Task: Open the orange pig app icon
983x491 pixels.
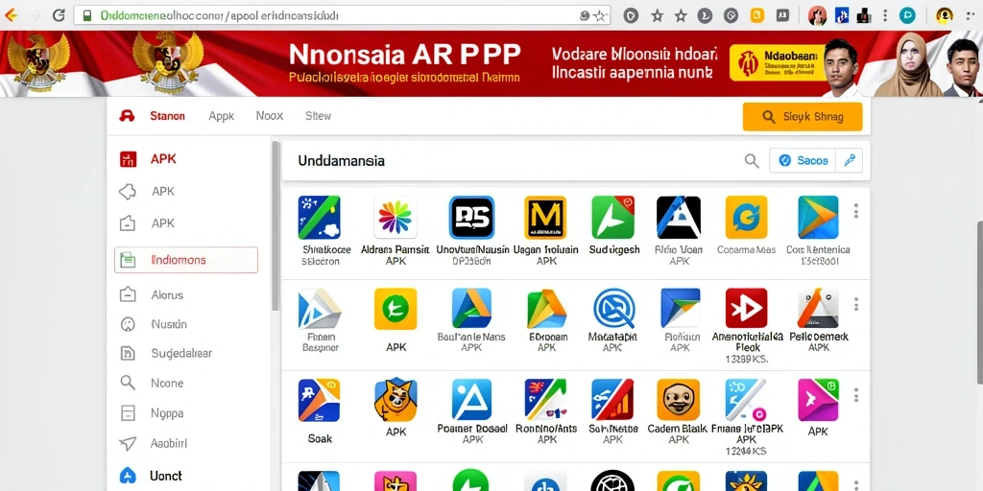Action: point(395,399)
